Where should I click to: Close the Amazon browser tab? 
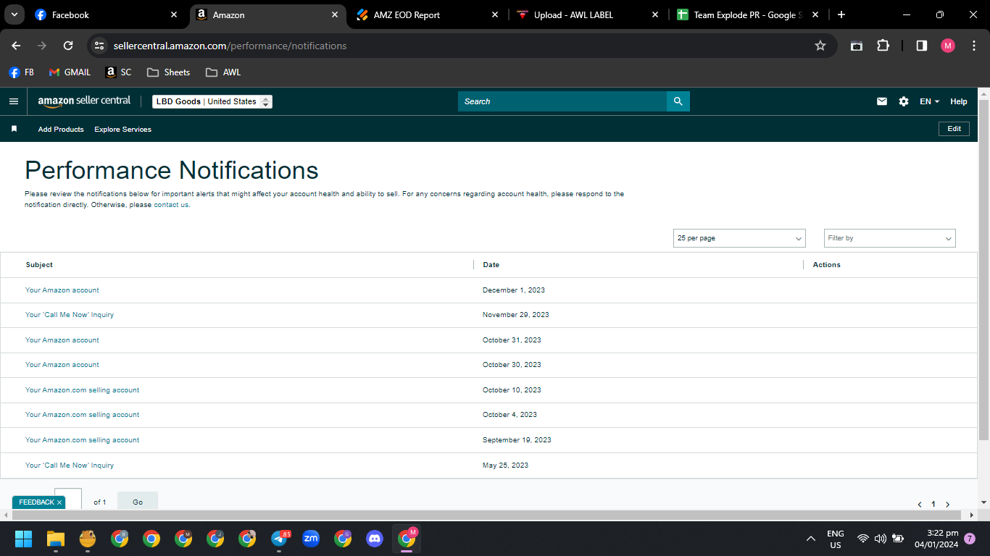point(335,14)
